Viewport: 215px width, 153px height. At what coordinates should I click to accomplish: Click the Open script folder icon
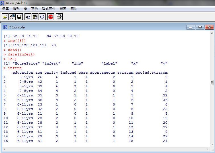5,17
